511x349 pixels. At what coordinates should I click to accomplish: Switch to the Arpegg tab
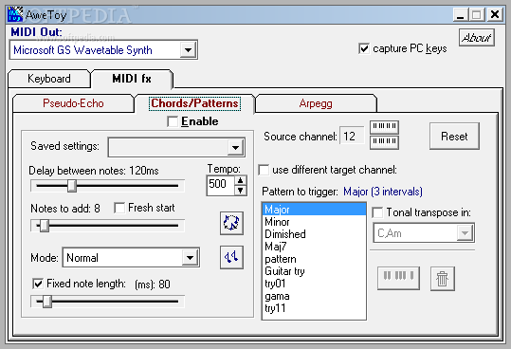click(316, 103)
